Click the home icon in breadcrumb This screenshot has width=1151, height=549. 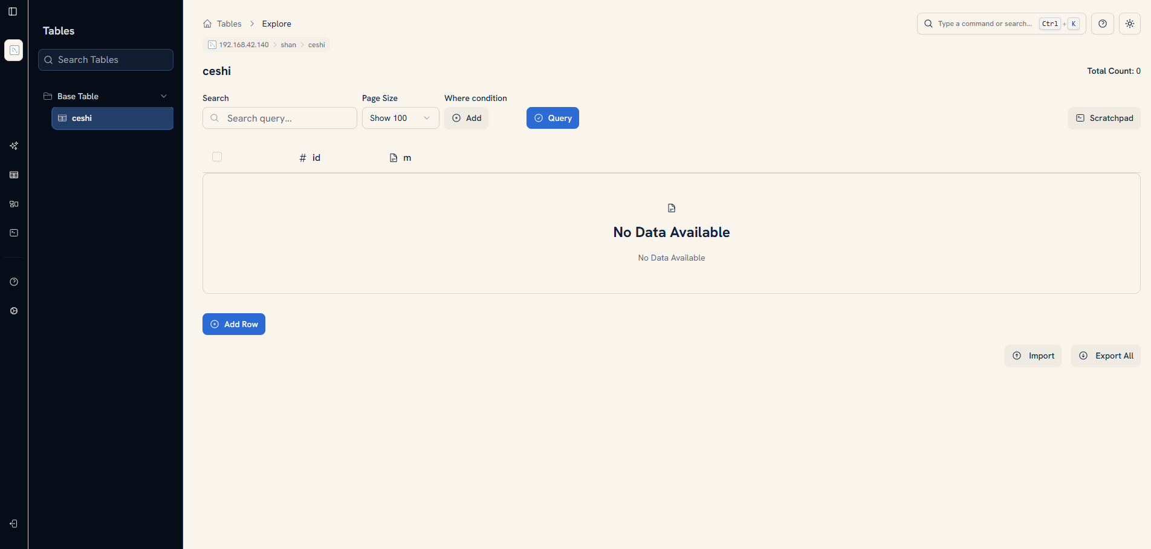click(207, 24)
